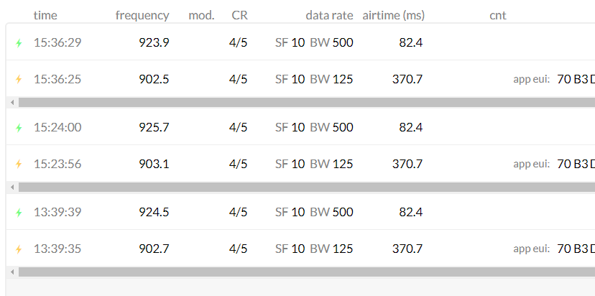This screenshot has width=595, height=296.
Task: Select the data rate column header
Action: pos(329,16)
